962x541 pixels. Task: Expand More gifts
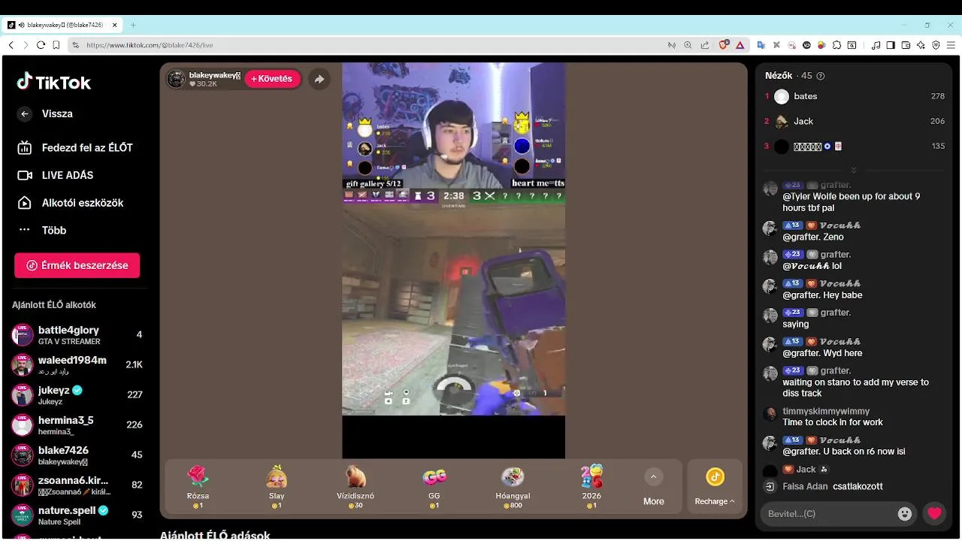click(x=653, y=487)
